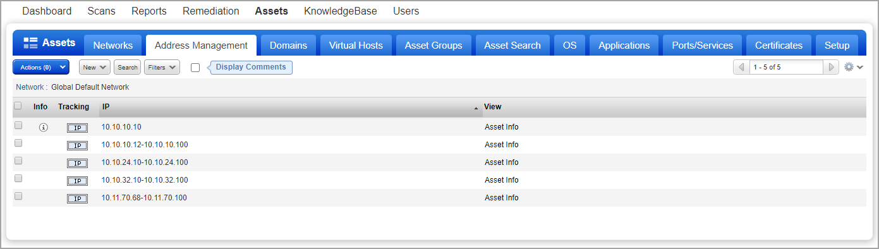Viewport: 879px width, 249px height.
Task: Open Asset Info for 10.10.32.10-10.10.32.100
Action: (x=501, y=180)
